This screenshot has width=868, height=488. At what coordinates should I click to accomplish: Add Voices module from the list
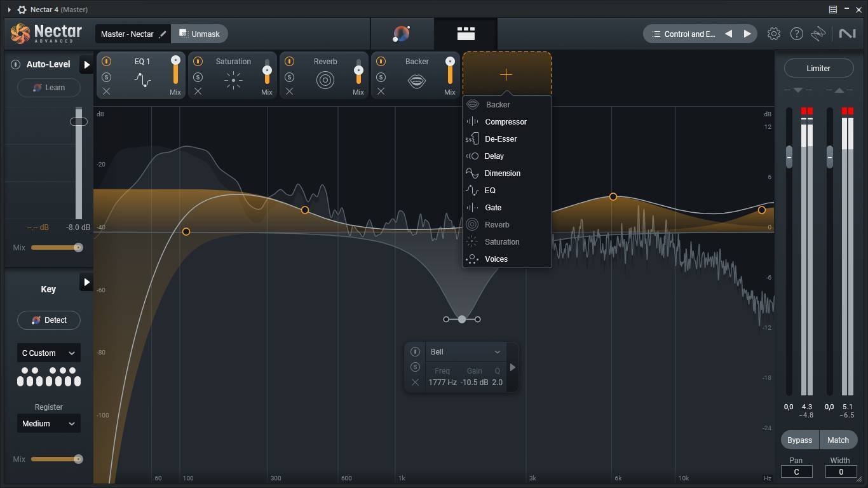(x=506, y=259)
